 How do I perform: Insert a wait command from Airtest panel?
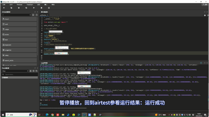(19, 24)
